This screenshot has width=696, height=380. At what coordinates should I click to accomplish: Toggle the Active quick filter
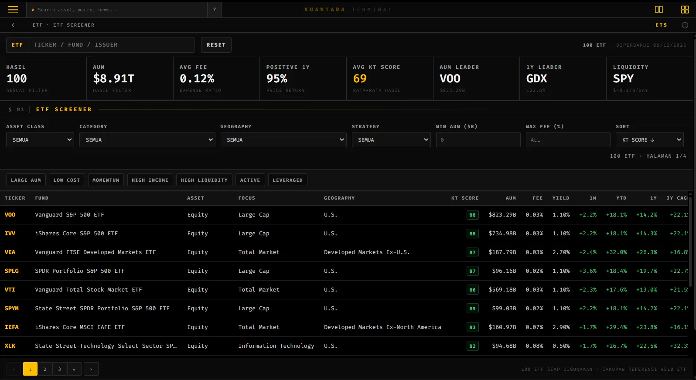(250, 180)
